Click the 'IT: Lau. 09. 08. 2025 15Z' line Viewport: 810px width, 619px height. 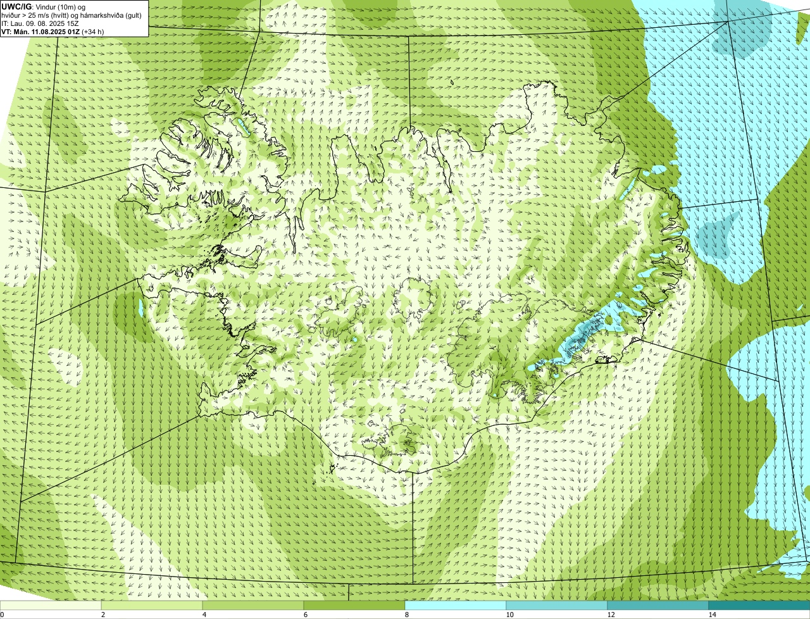point(40,23)
